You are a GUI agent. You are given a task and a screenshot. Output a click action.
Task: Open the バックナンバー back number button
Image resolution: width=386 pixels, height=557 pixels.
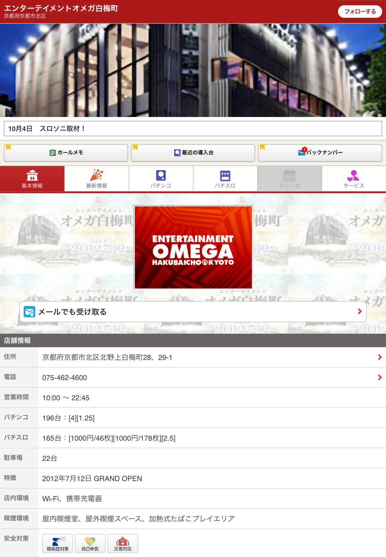tap(320, 153)
